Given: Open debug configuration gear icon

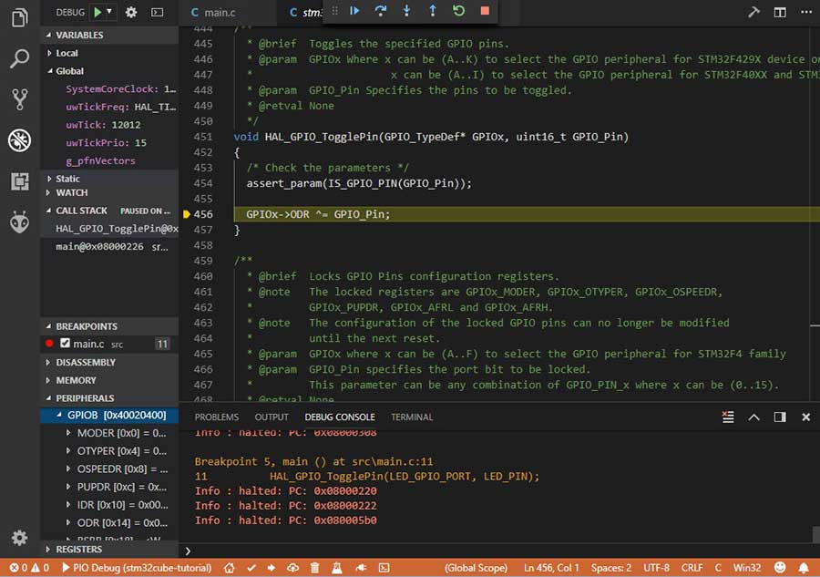Looking at the screenshot, I should pyautogui.click(x=131, y=12).
